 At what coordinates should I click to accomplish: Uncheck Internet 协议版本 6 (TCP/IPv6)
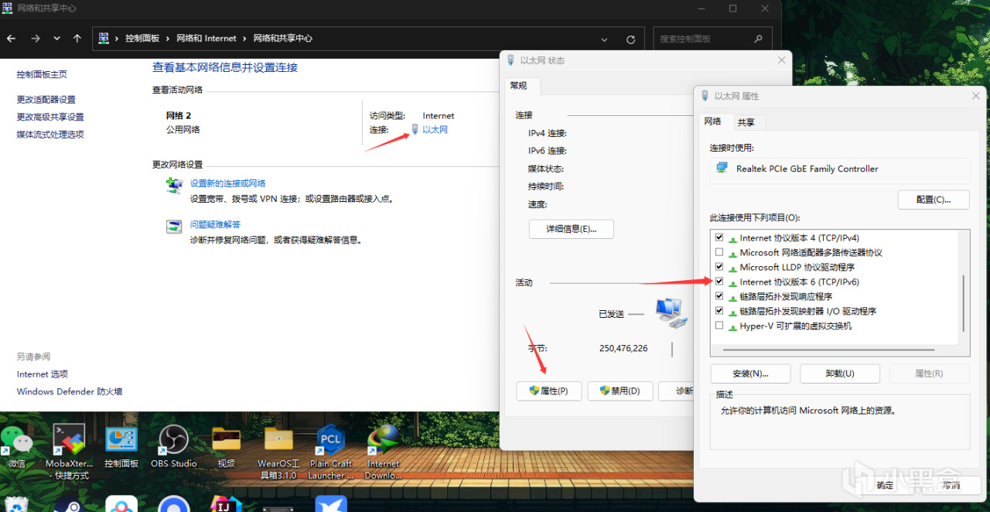[x=720, y=282]
